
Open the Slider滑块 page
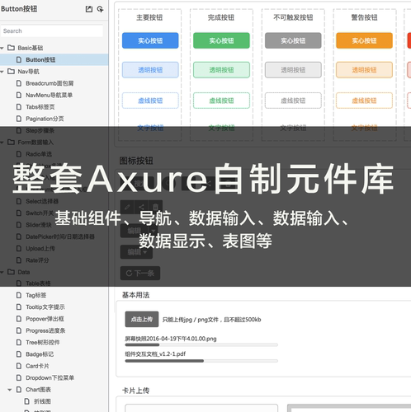tap(39, 225)
